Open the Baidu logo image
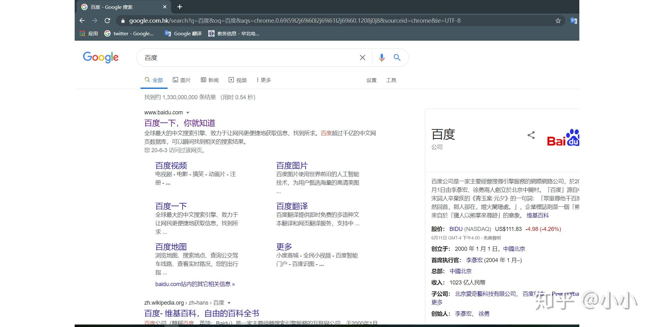Viewport: 654px width, 327px height. point(563,138)
